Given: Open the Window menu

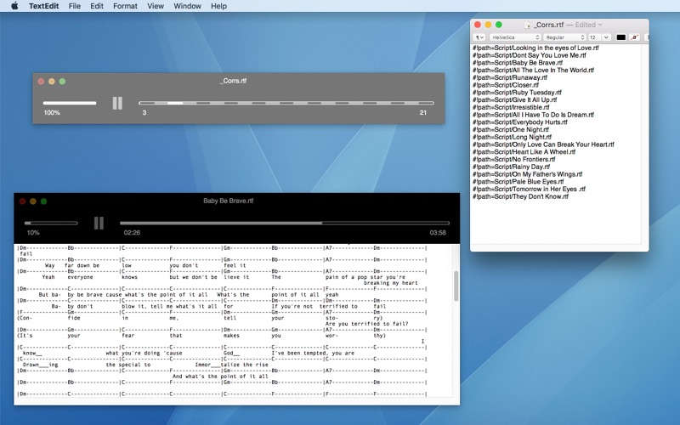Looking at the screenshot, I should pyautogui.click(x=187, y=6).
